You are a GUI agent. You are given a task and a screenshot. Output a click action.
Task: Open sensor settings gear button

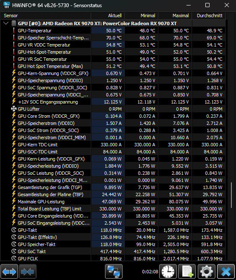[207, 272]
